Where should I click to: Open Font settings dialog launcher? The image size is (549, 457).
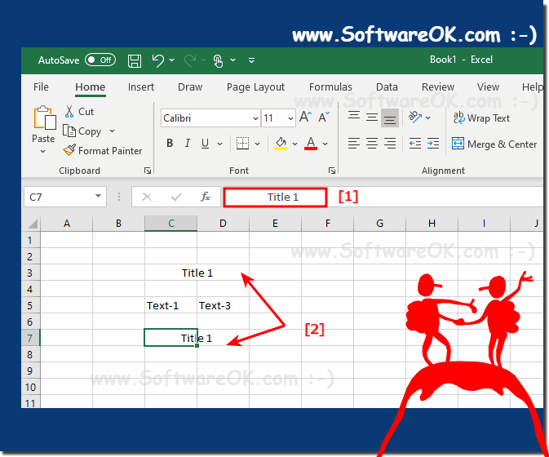click(332, 171)
